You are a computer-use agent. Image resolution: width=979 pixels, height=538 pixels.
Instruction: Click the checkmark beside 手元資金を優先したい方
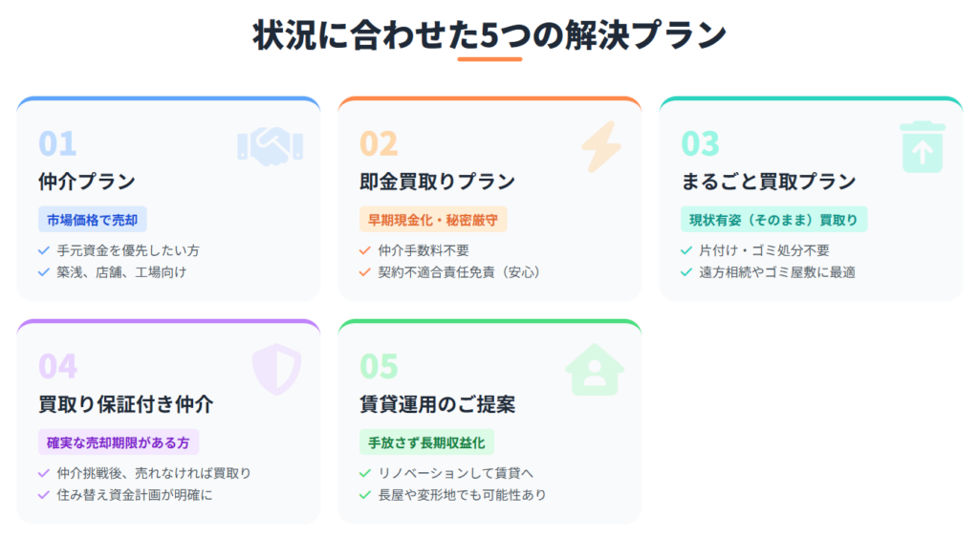tap(44, 251)
